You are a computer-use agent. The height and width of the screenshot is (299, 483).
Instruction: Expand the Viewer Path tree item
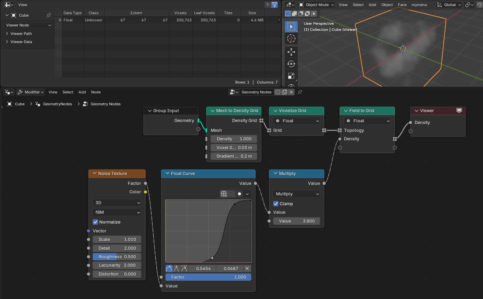coord(7,34)
